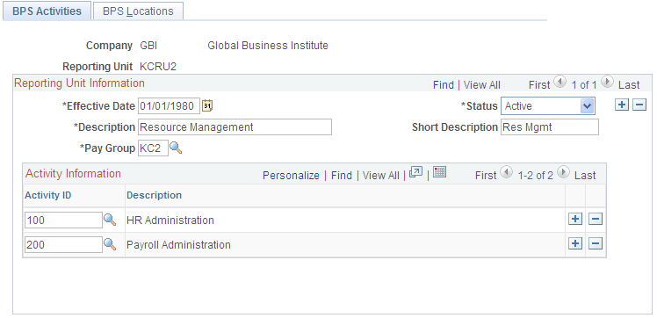The image size is (657, 318).
Task: Show previous Reporting Unit Information row
Action: click(x=560, y=82)
